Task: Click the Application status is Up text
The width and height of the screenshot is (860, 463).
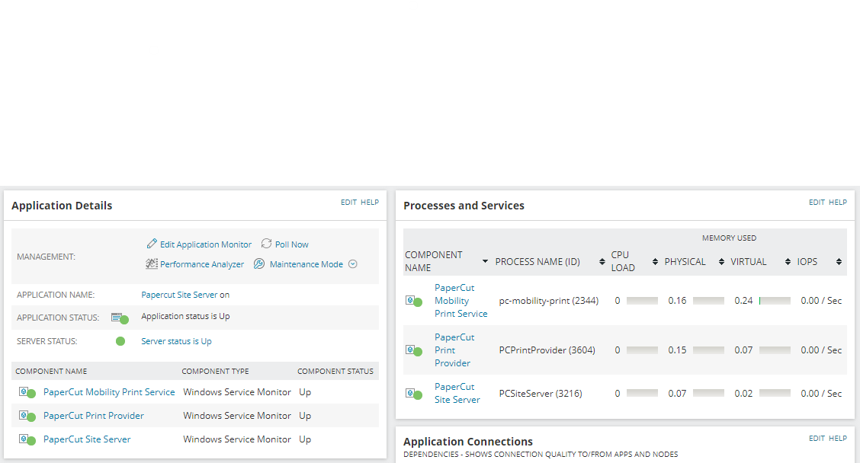Action: (x=185, y=316)
